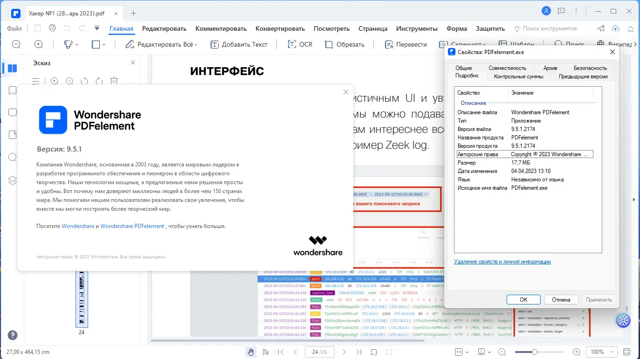
Task: Adjust the zoom slider handle
Action: (x=535, y=352)
